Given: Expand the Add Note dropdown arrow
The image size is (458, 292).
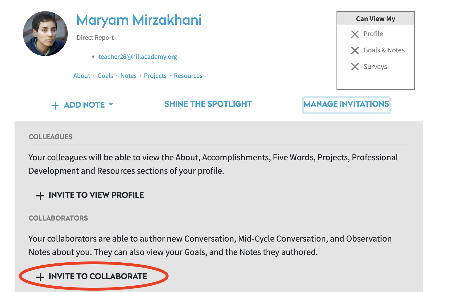Looking at the screenshot, I should (111, 105).
